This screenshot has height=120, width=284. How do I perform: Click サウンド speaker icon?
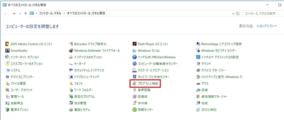pos(198,63)
